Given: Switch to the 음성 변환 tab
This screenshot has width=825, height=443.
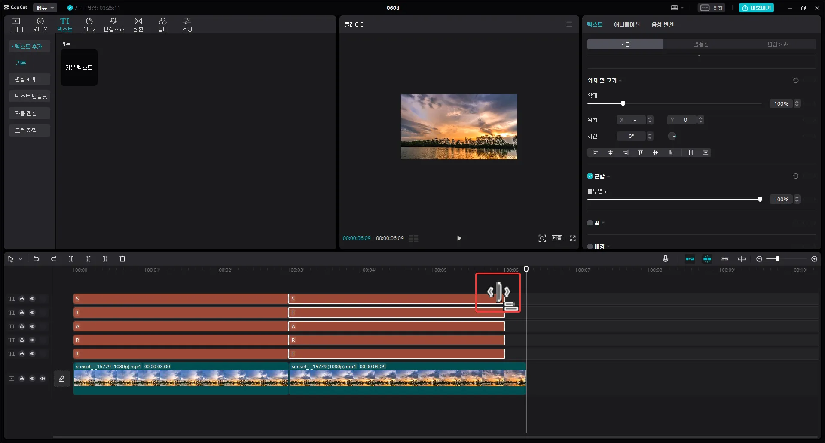Looking at the screenshot, I should [x=663, y=24].
